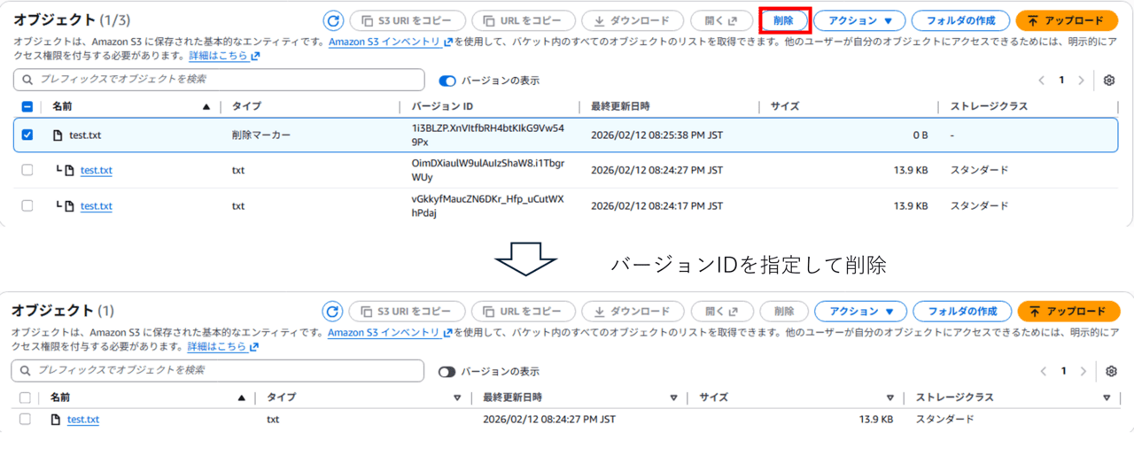1134x471 pixels.
Task: Go to previous page in オブジェクト (1) pagination
Action: (x=1043, y=372)
